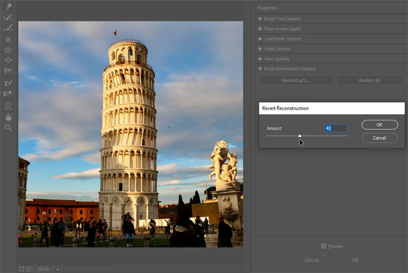Select the Freeze Mask tool
This screenshot has width=408, height=273.
click(7, 82)
